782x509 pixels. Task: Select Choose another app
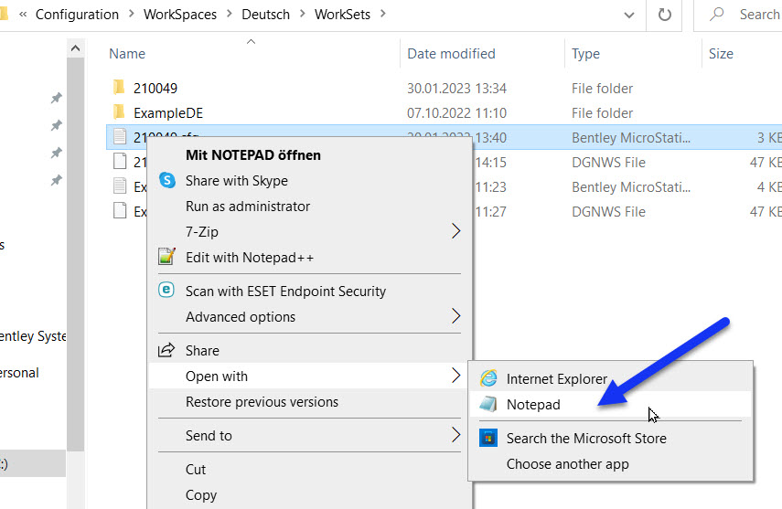pos(567,463)
